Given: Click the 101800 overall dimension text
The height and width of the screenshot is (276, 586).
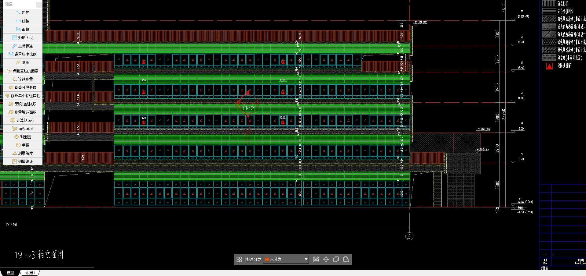Looking at the screenshot, I should click(11, 225).
